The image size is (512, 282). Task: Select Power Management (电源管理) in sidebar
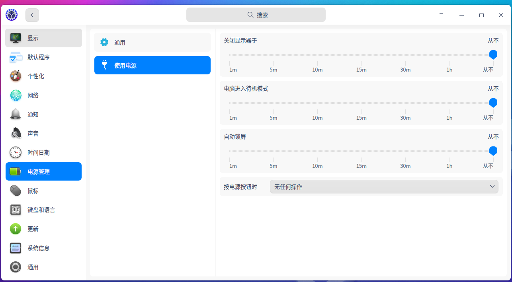43,172
